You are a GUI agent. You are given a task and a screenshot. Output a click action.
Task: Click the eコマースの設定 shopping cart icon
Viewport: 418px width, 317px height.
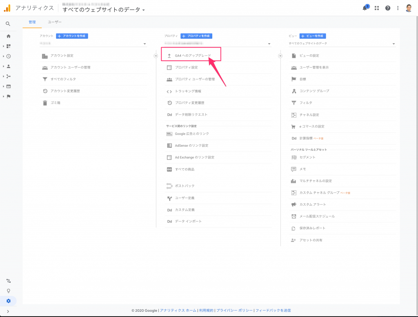[293, 127]
